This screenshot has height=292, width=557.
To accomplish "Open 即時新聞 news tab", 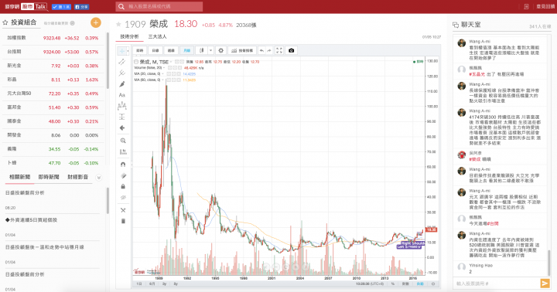I will pos(49,177).
